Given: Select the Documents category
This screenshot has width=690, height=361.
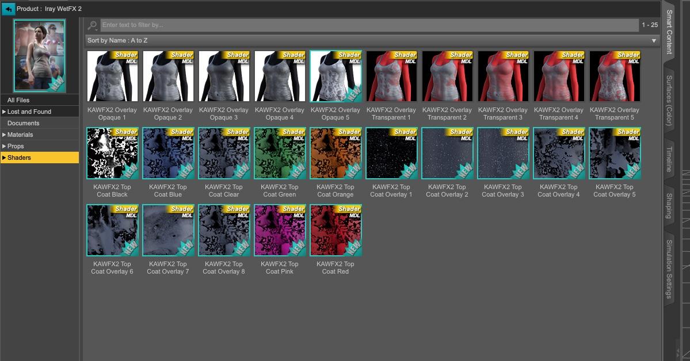Looking at the screenshot, I should click(40, 123).
